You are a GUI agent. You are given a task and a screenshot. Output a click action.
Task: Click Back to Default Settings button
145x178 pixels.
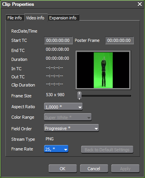click(107, 150)
